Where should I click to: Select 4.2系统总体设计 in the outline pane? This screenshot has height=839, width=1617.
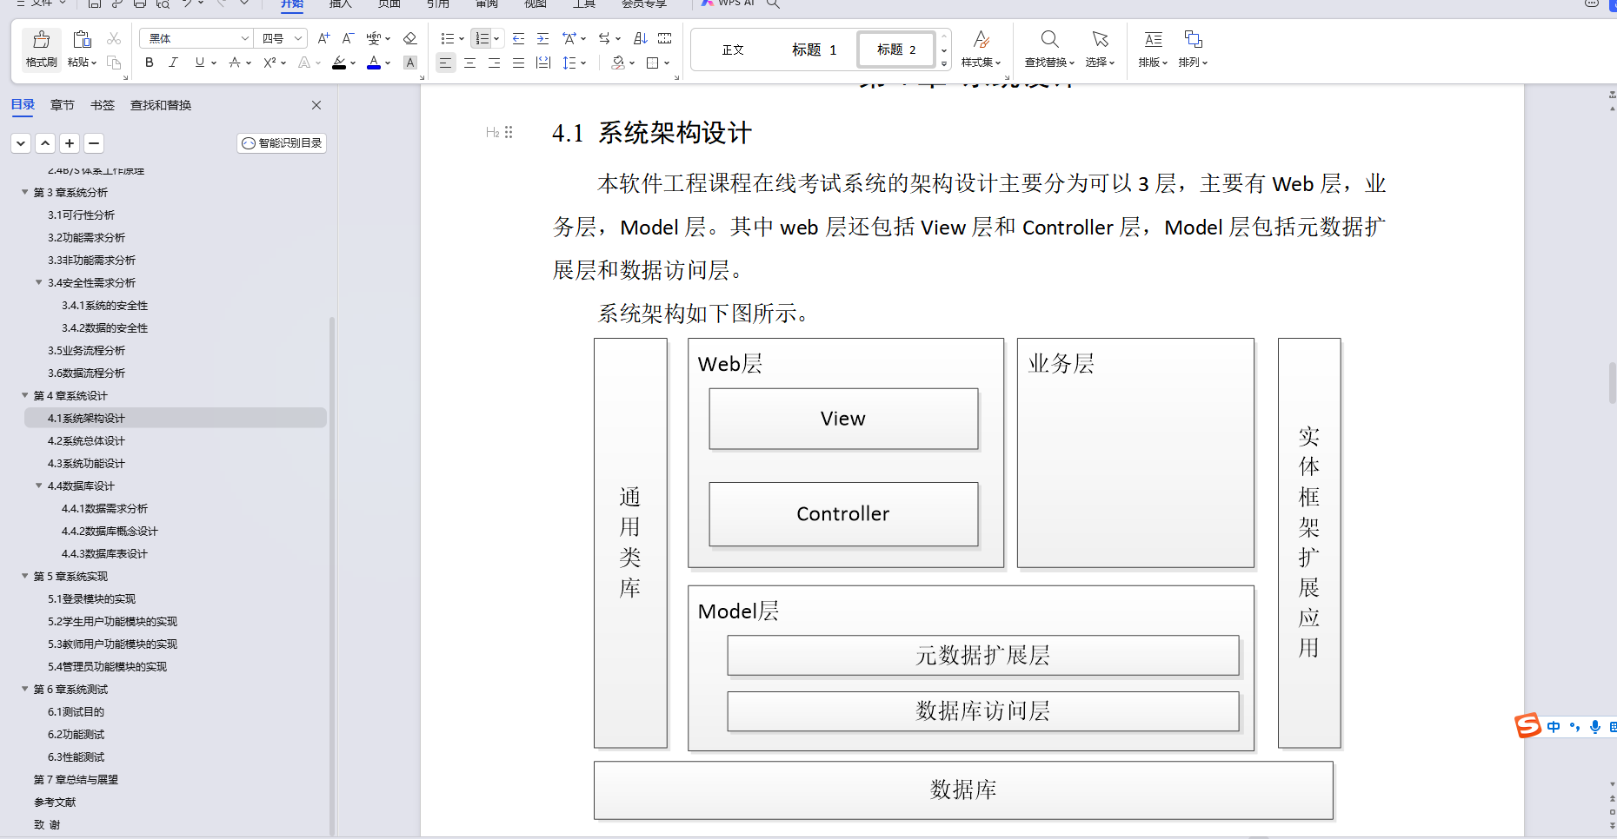point(85,440)
